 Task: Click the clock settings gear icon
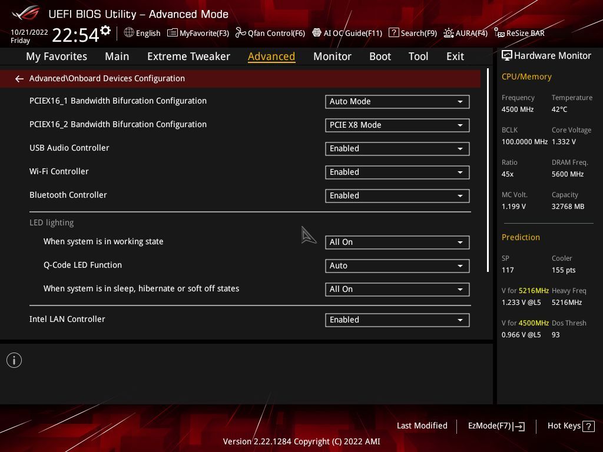point(105,31)
